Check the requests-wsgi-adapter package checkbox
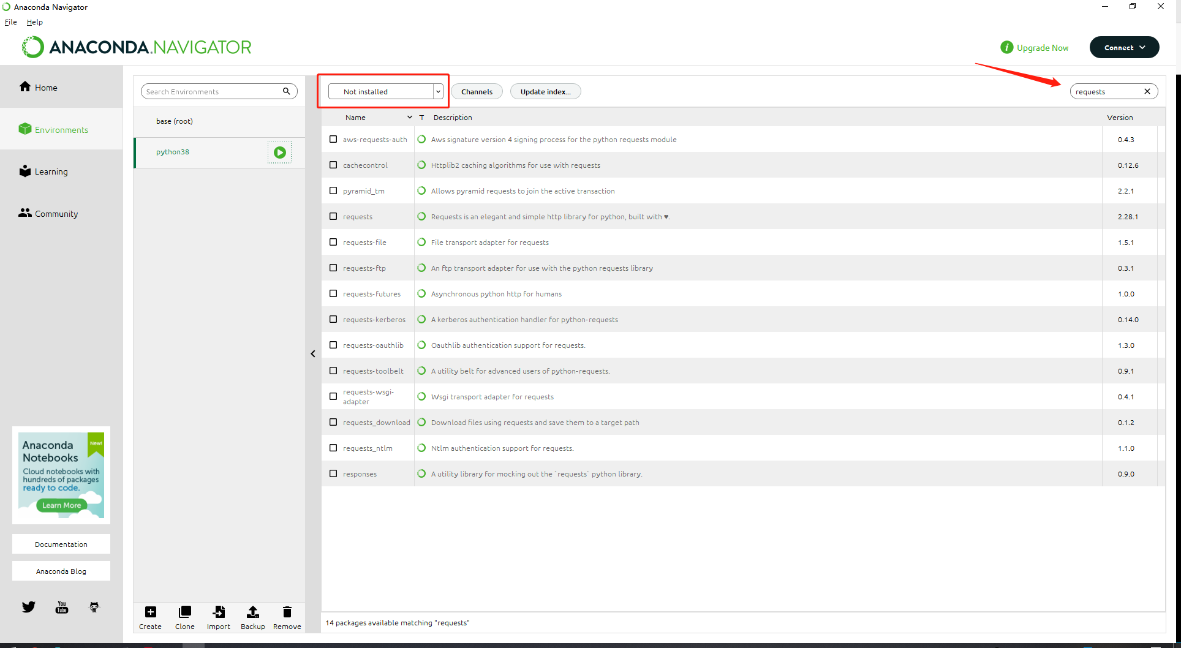The image size is (1181, 648). (333, 396)
